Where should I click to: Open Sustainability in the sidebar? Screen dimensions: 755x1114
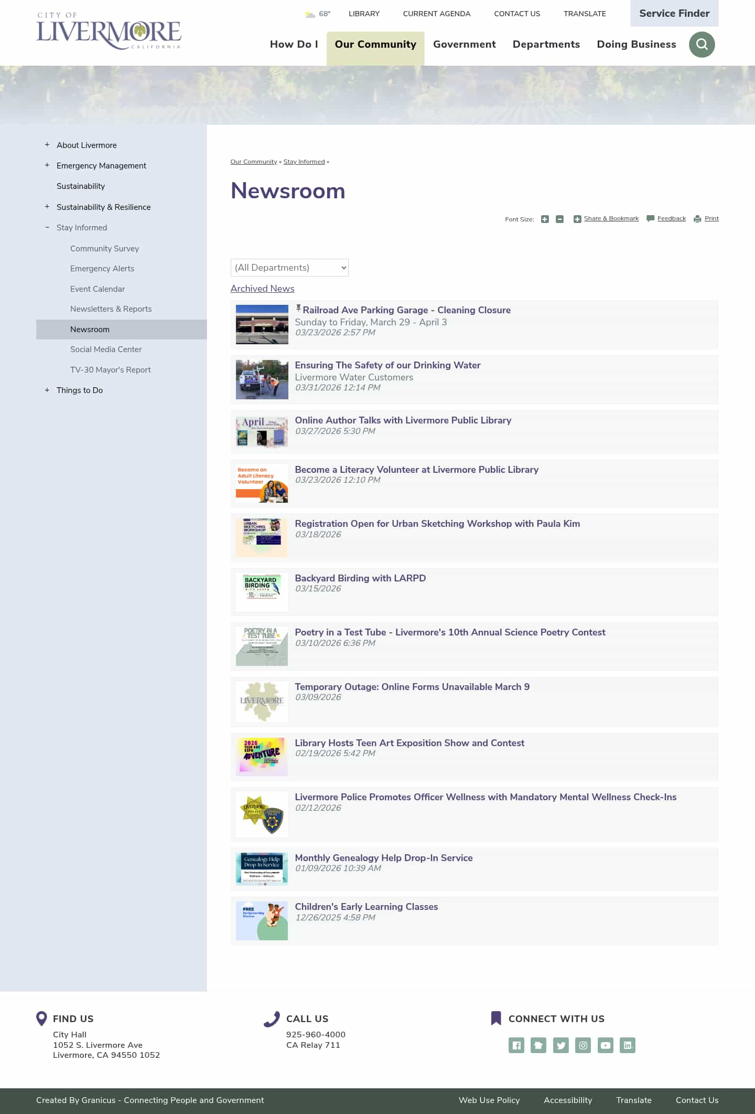tap(81, 186)
